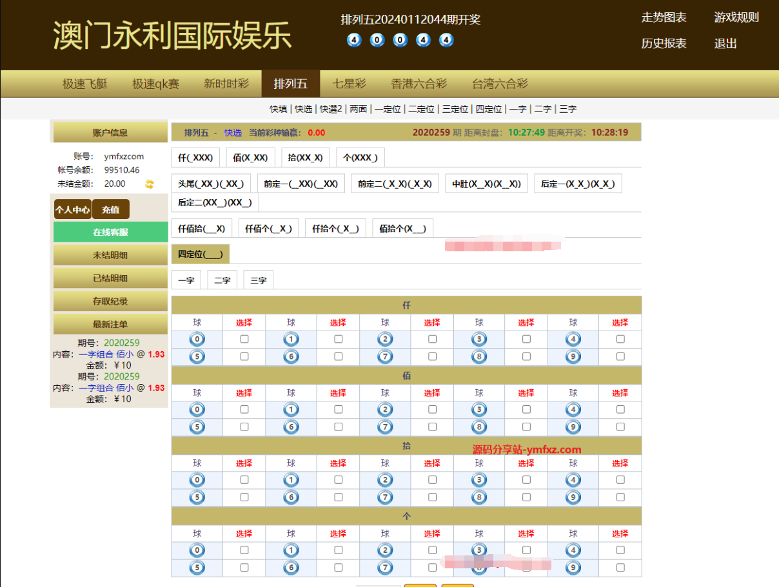Image resolution: width=779 pixels, height=587 pixels.
Task: Tick the checkbox for ball 6 in 佰
Action: point(339,427)
